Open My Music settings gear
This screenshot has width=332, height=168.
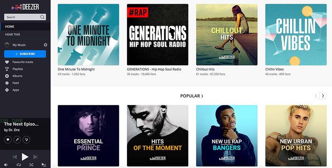click(45, 45)
